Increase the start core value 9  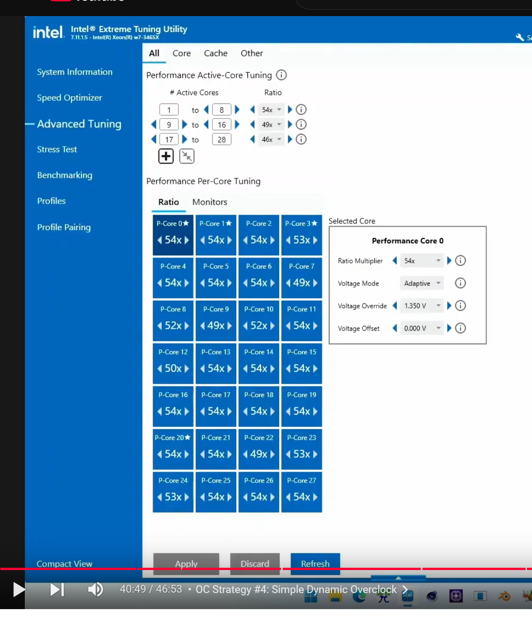(184, 124)
